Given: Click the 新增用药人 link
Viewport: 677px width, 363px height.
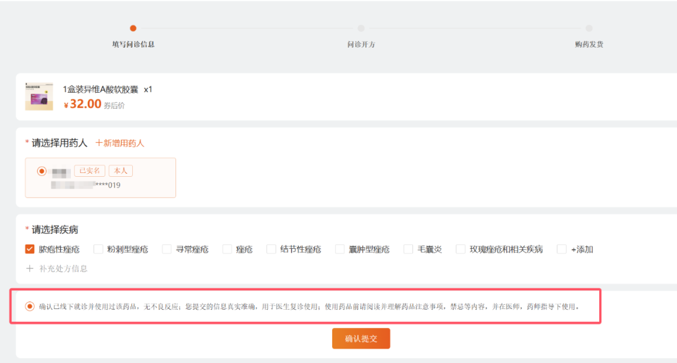Looking at the screenshot, I should 120,143.
